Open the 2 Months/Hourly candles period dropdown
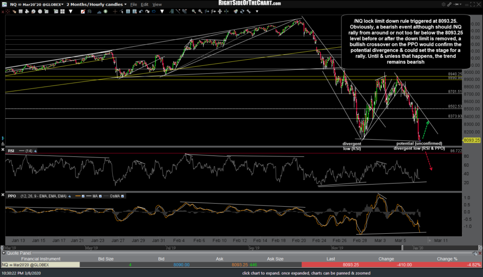This screenshot has height=277, width=483. pos(97,5)
